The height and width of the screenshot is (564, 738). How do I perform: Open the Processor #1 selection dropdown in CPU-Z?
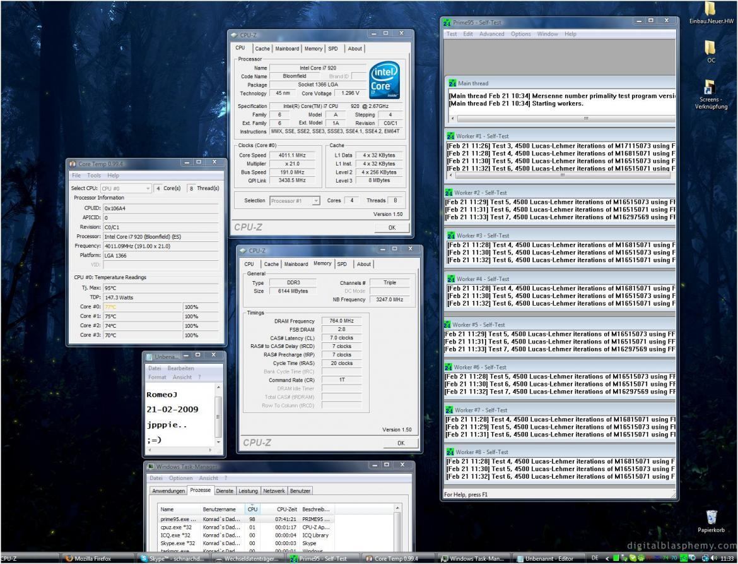pyautogui.click(x=295, y=201)
